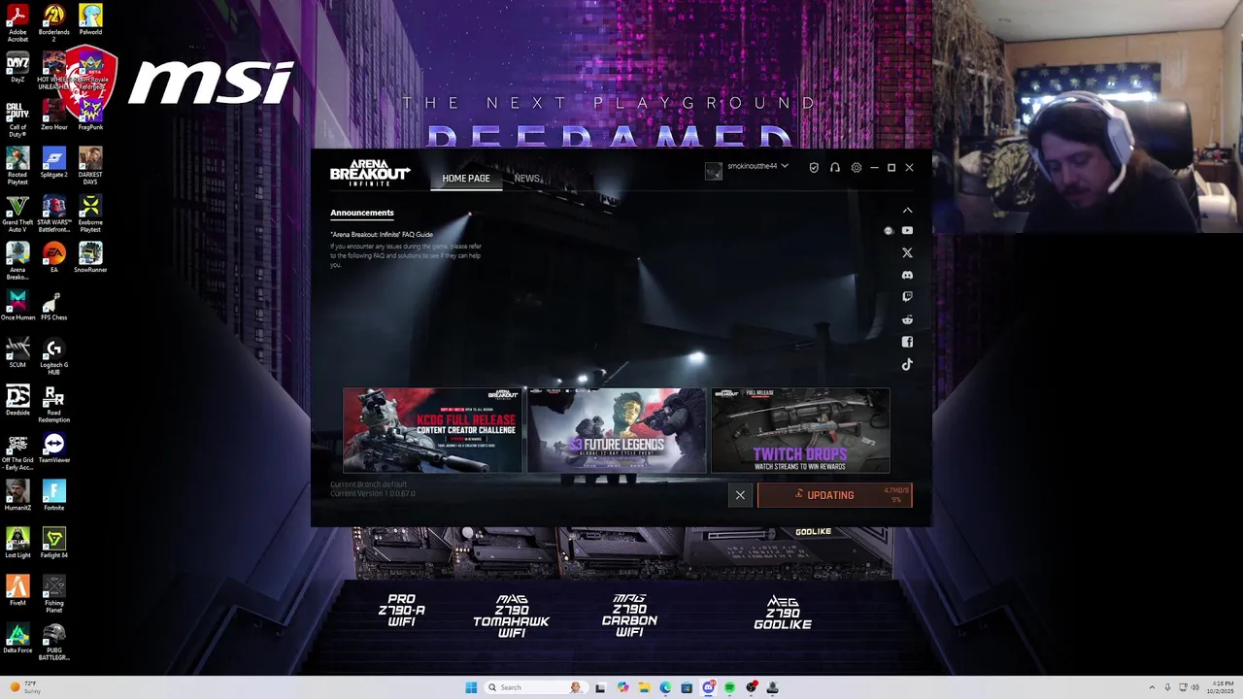Open the Twitch Drops banner
The image size is (1243, 699).
800,430
